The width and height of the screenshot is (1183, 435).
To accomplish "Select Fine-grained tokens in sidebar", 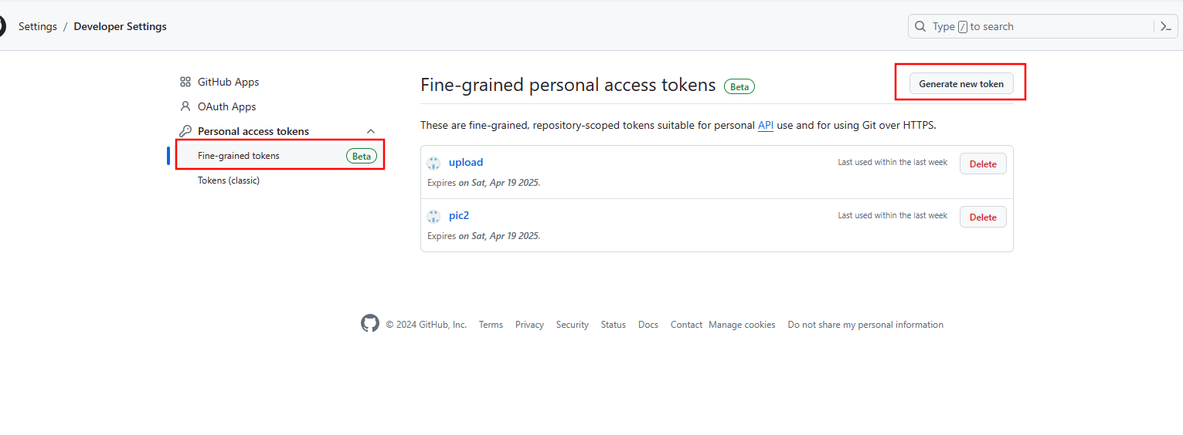I will (x=239, y=156).
